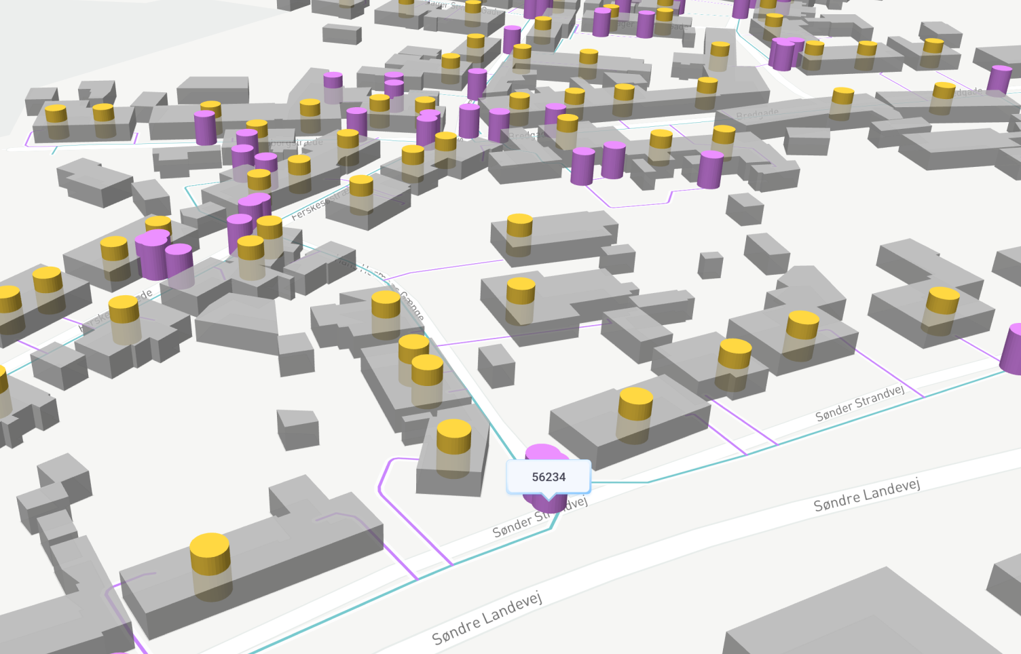This screenshot has height=654, width=1021.
Task: Open details for the 56234 popup label
Action: (549, 477)
